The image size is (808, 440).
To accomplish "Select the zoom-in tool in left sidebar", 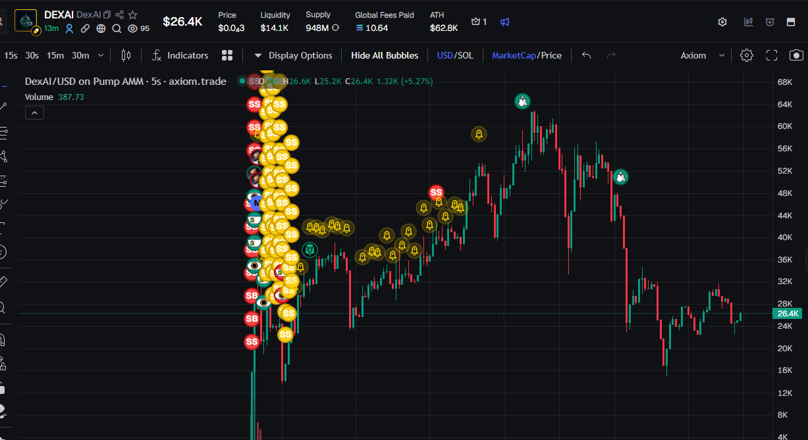I will [2, 307].
